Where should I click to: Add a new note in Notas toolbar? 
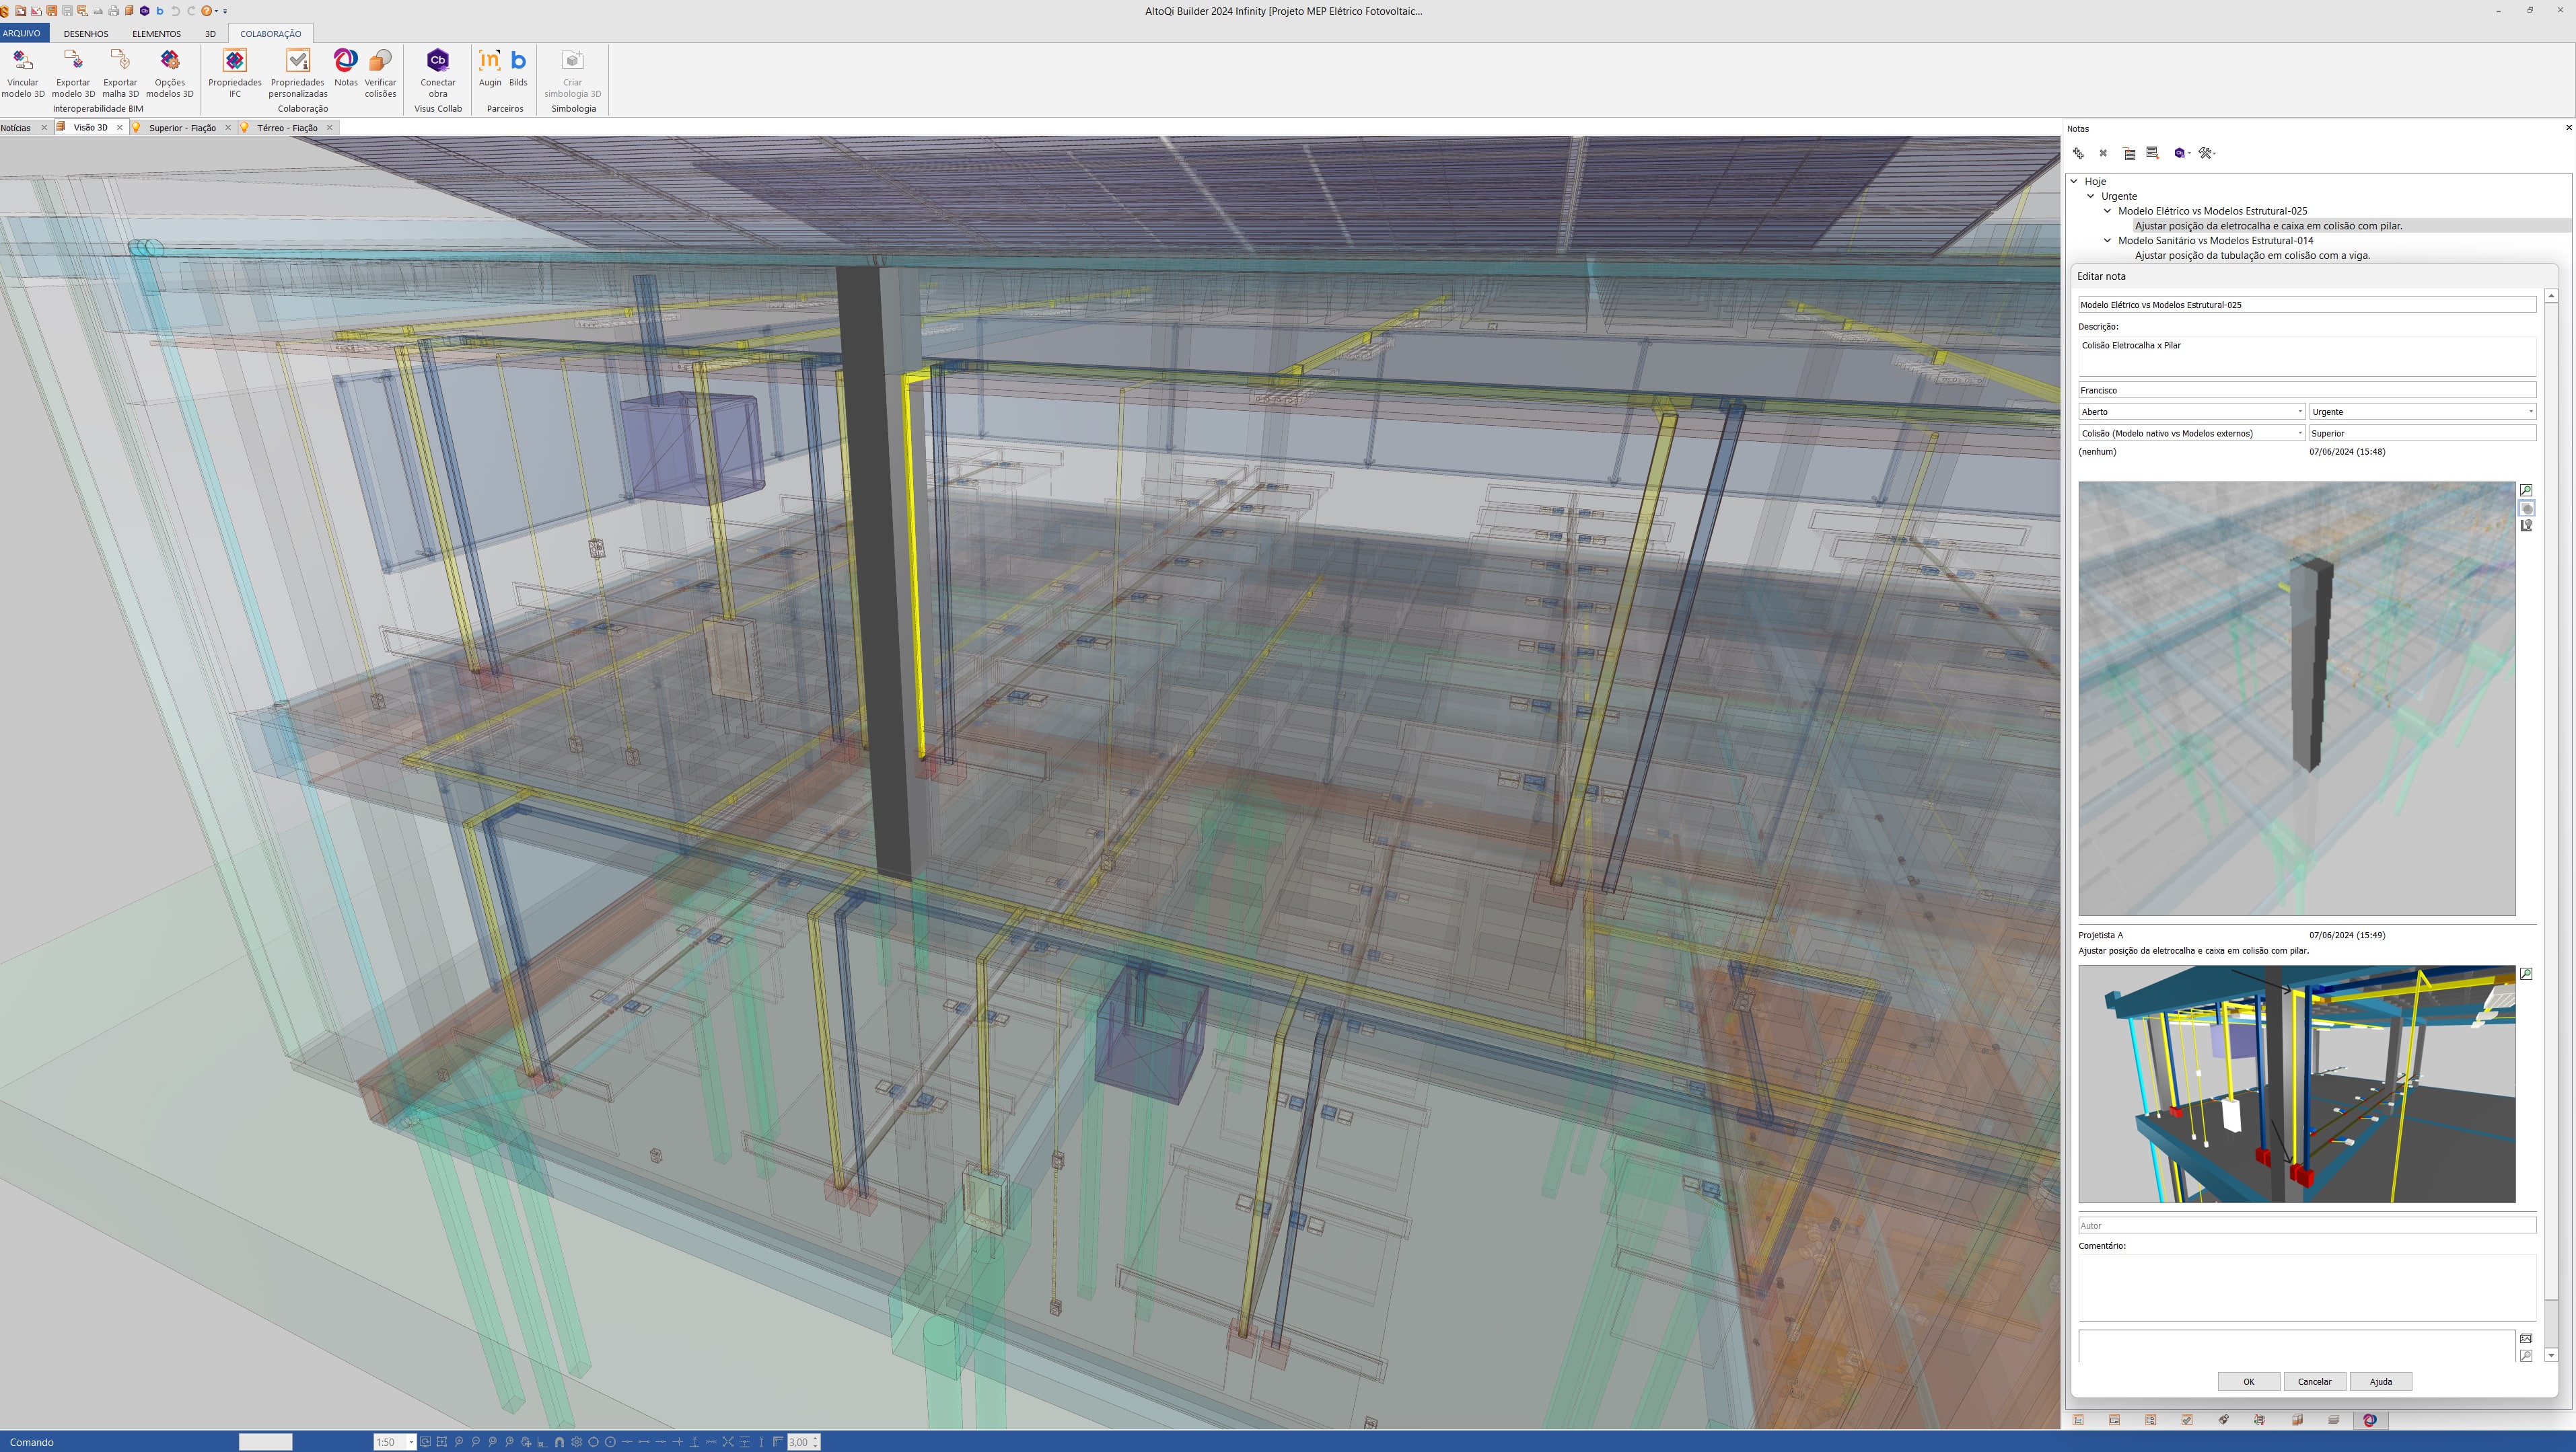coord(2079,153)
